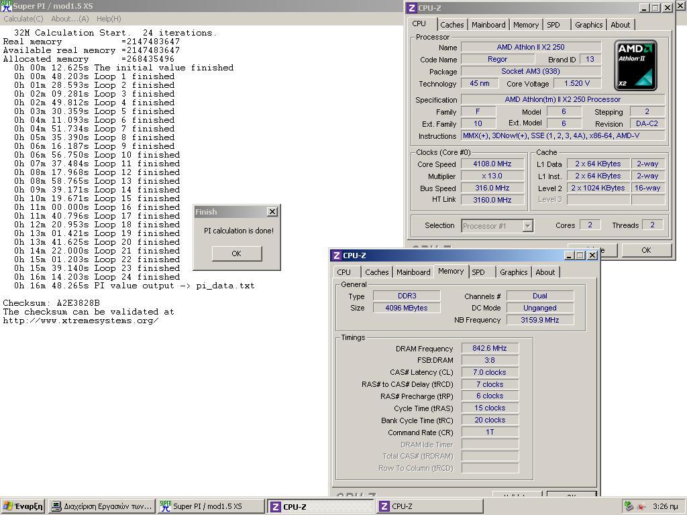Select the Mainboard tab in the lower CPU-Z window
This screenshot has height=515, width=687.
click(413, 272)
